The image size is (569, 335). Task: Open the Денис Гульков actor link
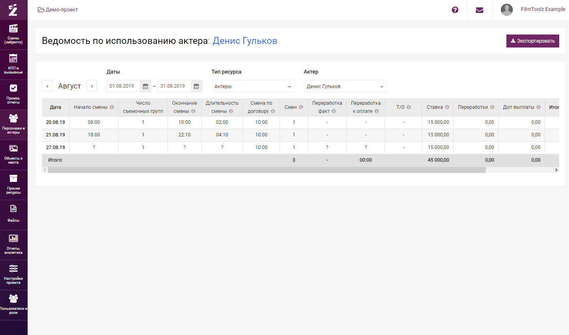[245, 41]
